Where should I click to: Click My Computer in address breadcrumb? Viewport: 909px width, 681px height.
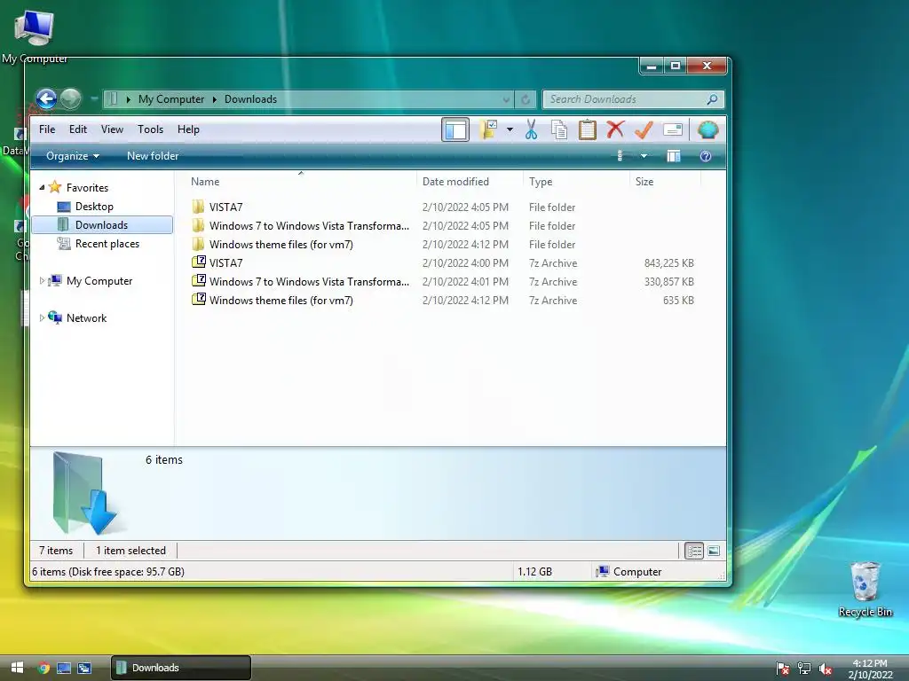pos(171,99)
